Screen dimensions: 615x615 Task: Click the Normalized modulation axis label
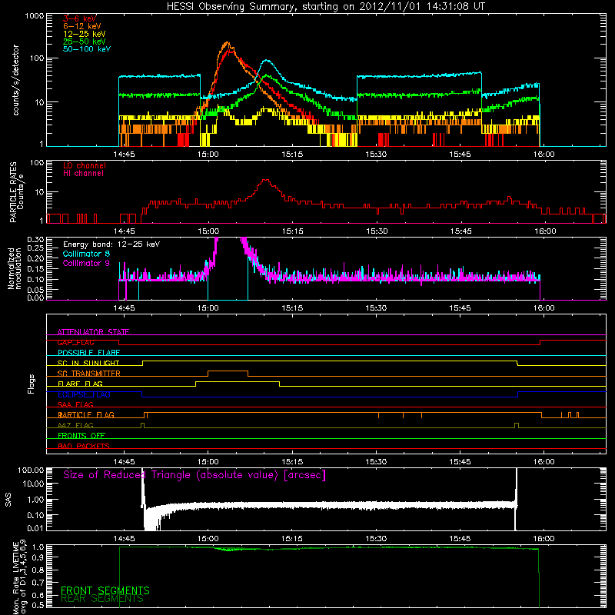14,268
